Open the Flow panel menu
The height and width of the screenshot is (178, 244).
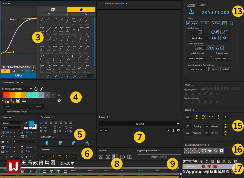[9, 3]
